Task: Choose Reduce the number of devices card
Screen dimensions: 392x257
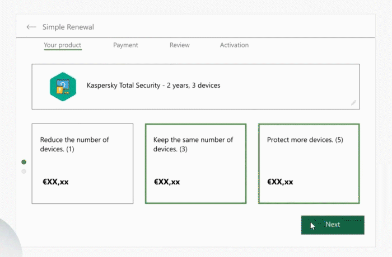Action: pos(82,164)
